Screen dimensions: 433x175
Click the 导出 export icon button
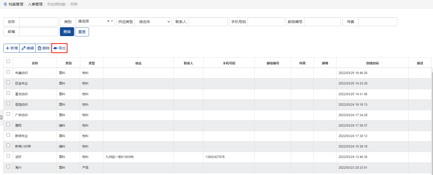pos(59,48)
